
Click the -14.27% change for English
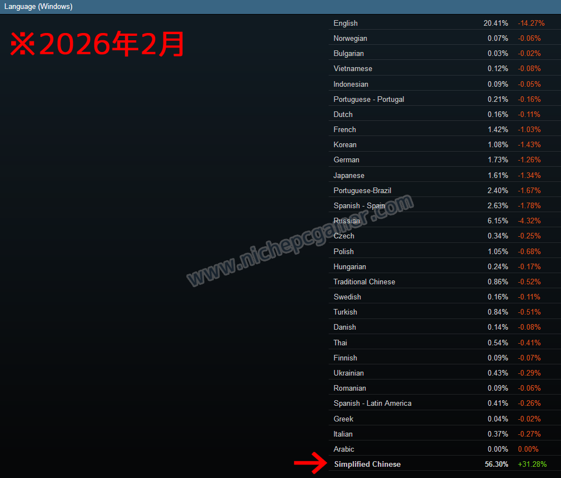(x=531, y=23)
